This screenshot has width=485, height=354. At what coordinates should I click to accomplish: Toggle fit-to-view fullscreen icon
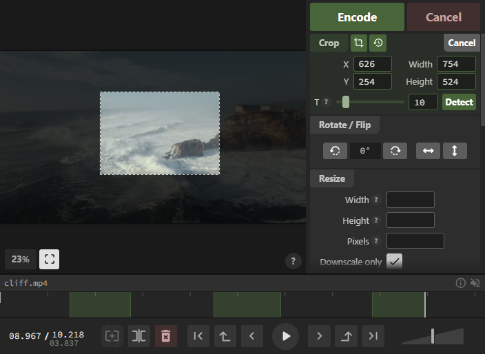tap(50, 259)
